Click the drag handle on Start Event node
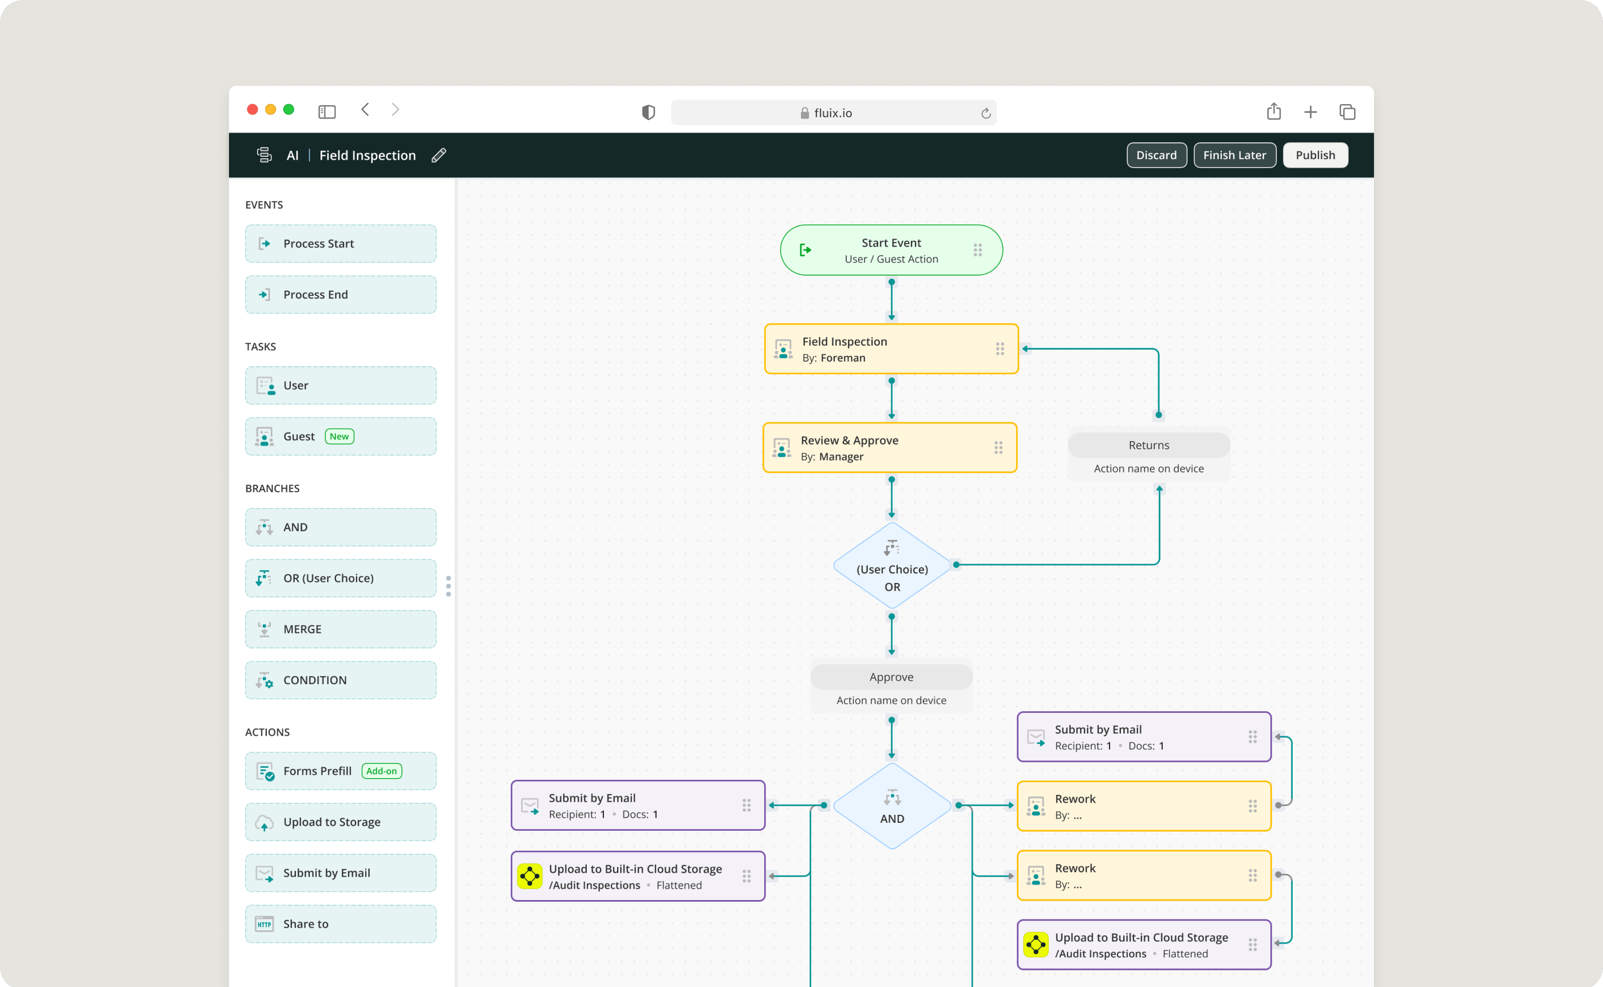The width and height of the screenshot is (1603, 987). [x=977, y=250]
